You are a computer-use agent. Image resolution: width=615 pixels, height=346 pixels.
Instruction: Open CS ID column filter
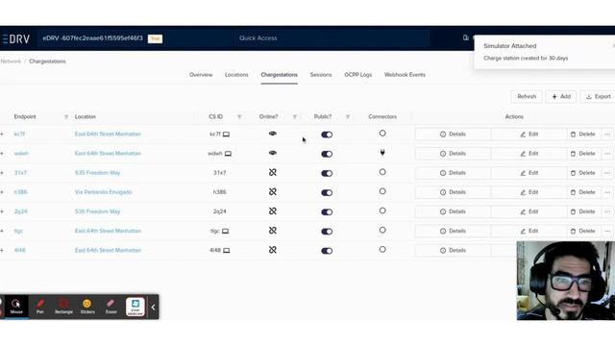pos(239,117)
